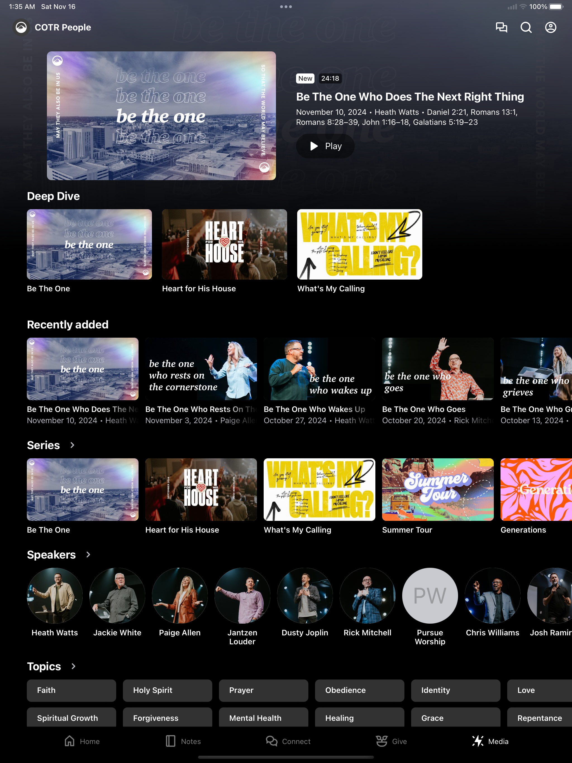Switch to the Connect tab
The width and height of the screenshot is (572, 763).
click(288, 741)
